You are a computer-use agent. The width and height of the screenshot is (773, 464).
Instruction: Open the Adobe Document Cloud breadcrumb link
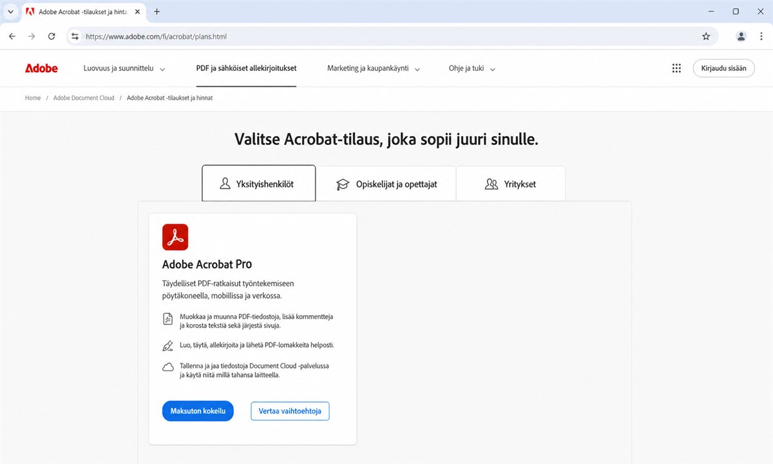coord(84,98)
